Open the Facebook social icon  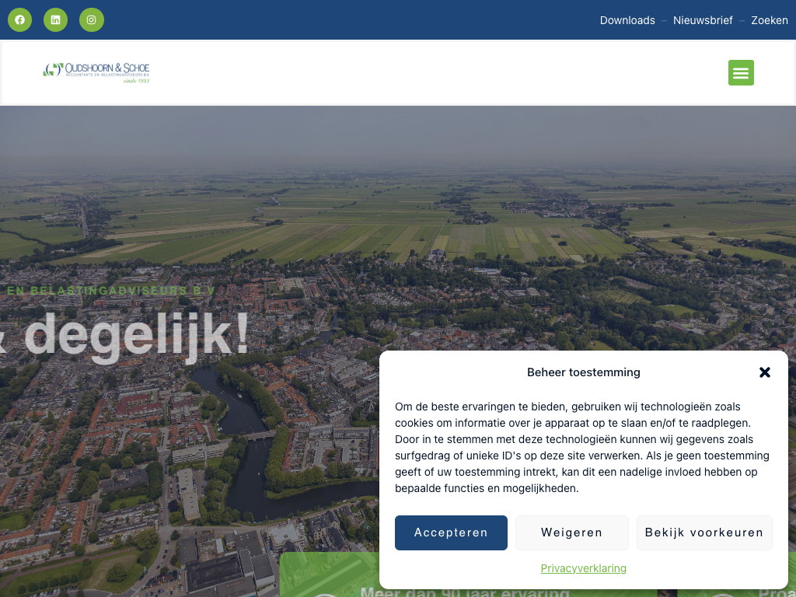tap(20, 20)
